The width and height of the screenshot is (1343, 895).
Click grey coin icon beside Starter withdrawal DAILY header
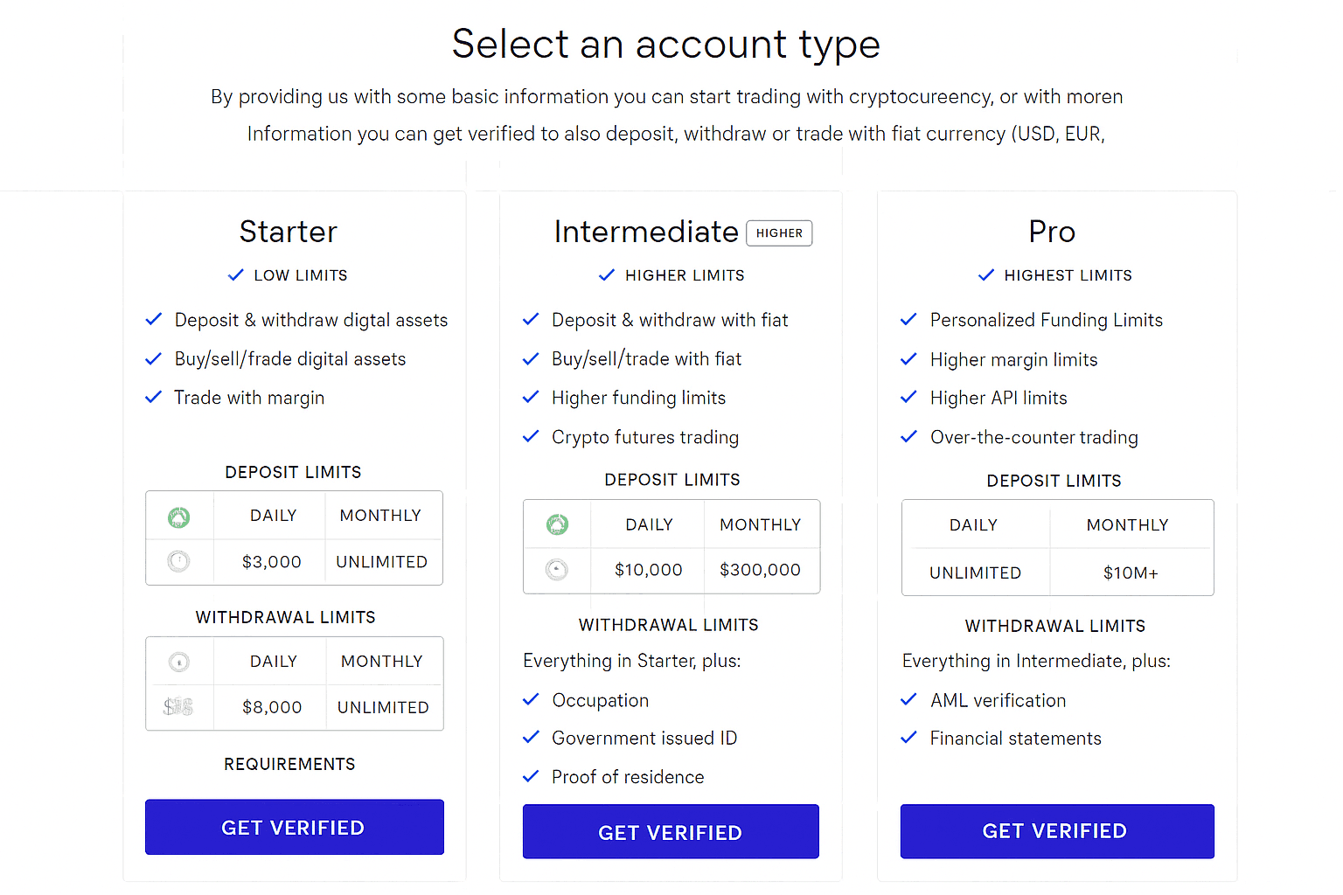pyautogui.click(x=179, y=662)
